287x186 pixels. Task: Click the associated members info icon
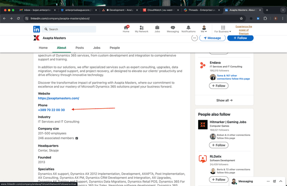point(77,138)
